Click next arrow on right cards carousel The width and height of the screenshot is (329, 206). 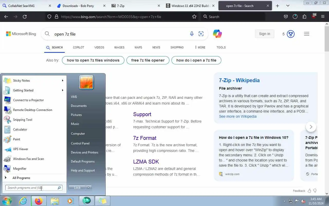tap(311, 127)
